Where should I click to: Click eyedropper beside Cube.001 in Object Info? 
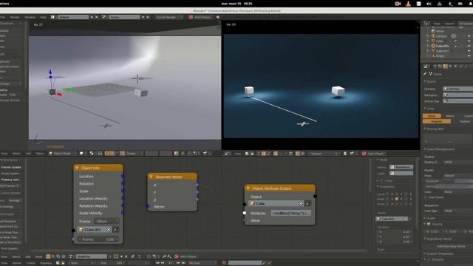pyautogui.click(x=115, y=230)
